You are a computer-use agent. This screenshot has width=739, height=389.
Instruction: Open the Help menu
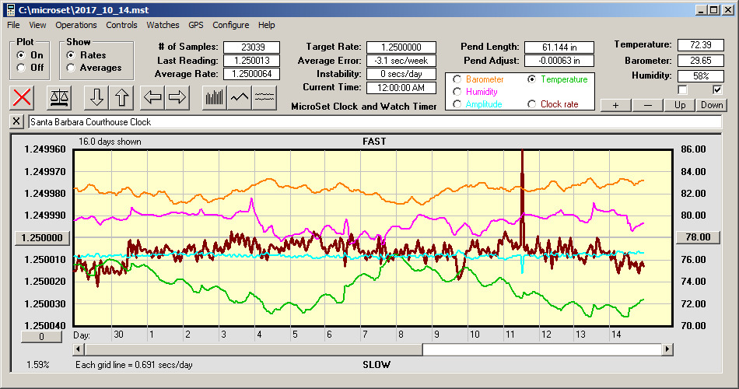click(x=266, y=25)
